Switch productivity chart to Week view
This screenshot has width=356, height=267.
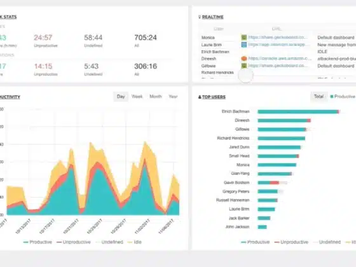tap(137, 97)
